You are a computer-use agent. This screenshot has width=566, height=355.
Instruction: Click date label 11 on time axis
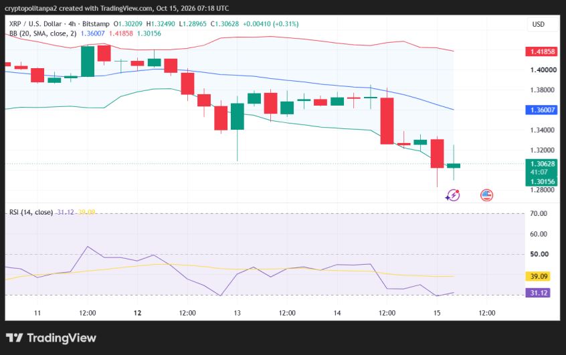point(37,313)
